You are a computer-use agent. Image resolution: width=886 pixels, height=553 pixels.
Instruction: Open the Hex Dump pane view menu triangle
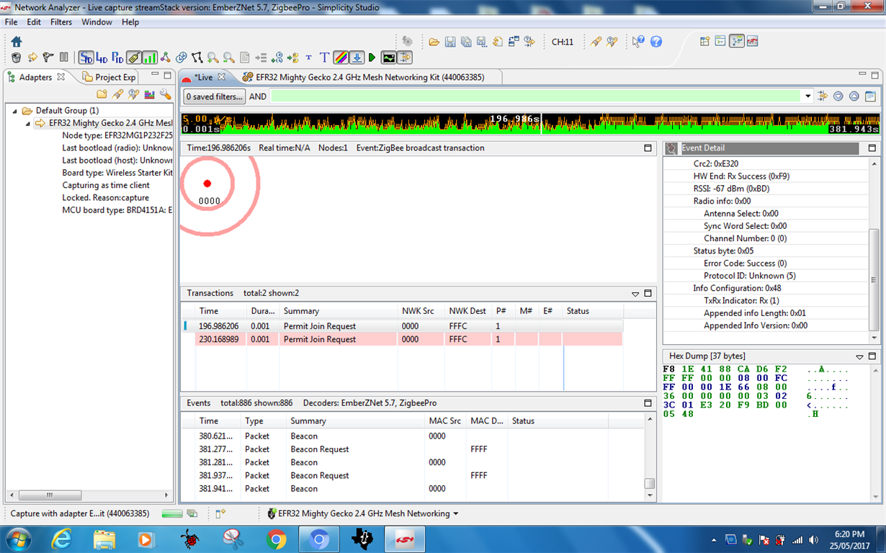pos(859,356)
